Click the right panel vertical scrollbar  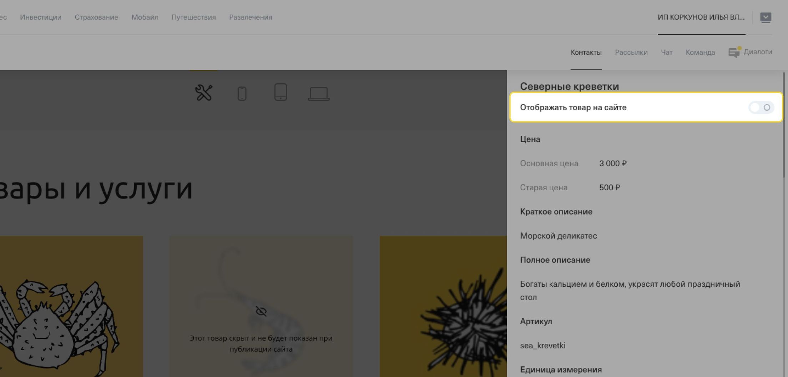(x=784, y=125)
